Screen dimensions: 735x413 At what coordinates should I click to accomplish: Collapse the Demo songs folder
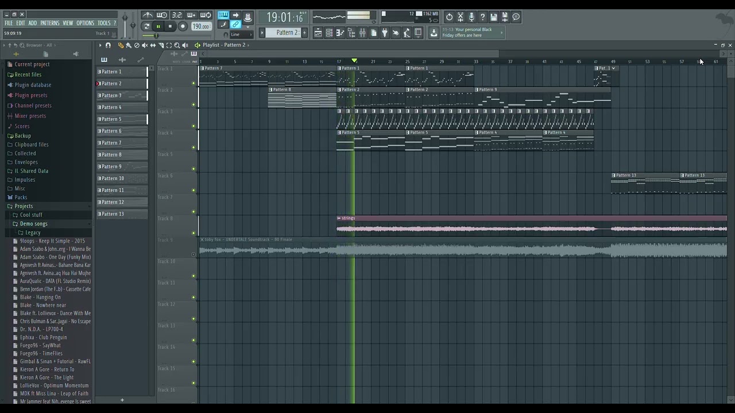[x=33, y=224]
